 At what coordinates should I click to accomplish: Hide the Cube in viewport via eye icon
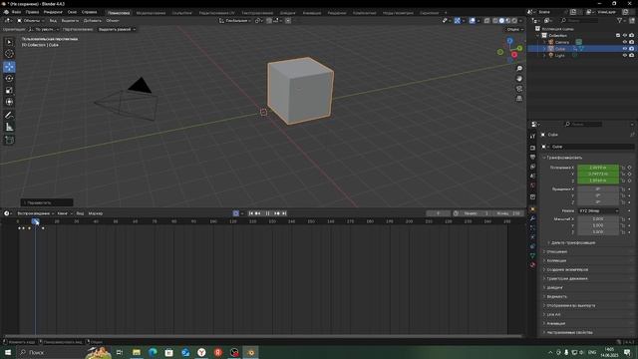(625, 49)
